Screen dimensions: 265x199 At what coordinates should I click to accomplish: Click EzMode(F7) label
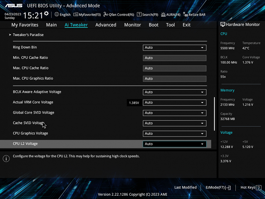pyautogui.click(x=215, y=187)
